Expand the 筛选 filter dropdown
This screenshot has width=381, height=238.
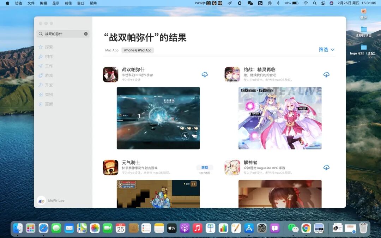[327, 50]
